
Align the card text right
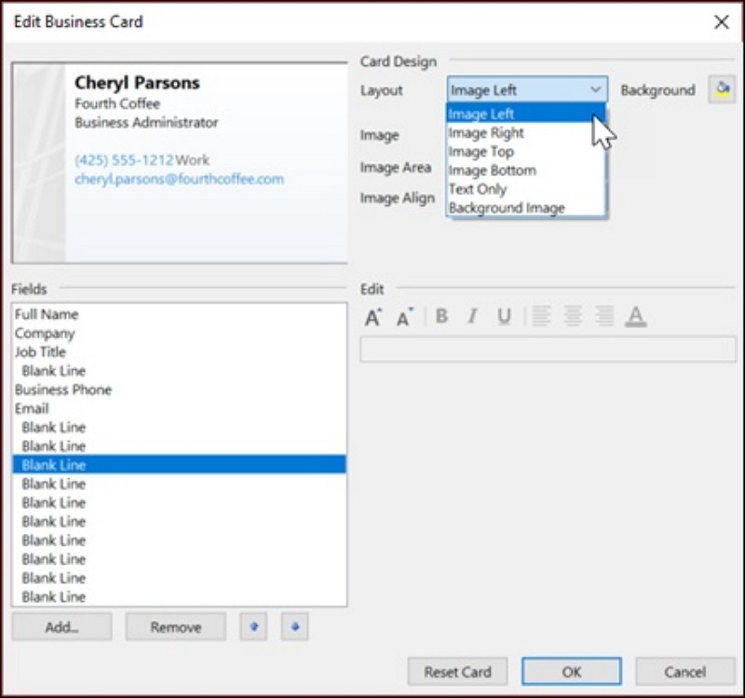click(603, 317)
